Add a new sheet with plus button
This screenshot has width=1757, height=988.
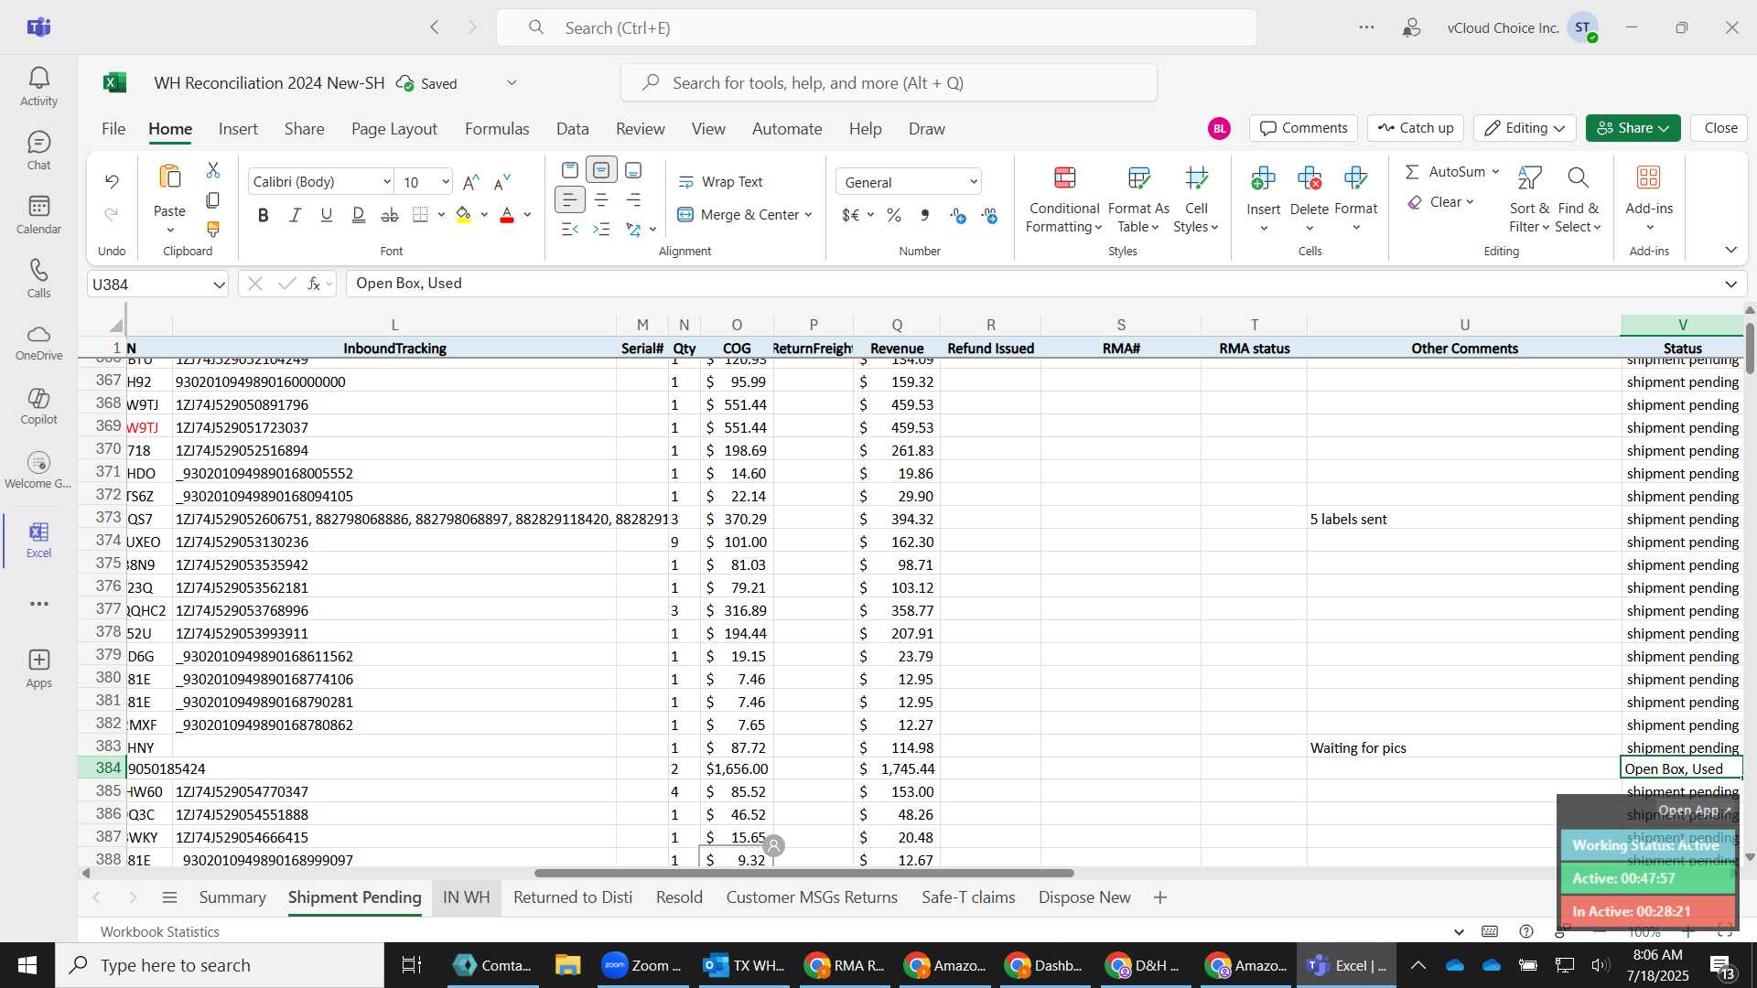point(1160,897)
